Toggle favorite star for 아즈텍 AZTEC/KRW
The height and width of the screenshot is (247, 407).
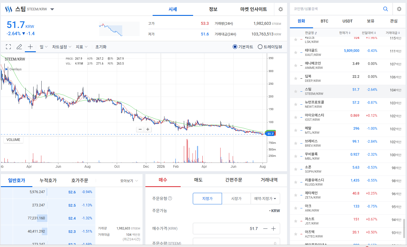pos(296,234)
